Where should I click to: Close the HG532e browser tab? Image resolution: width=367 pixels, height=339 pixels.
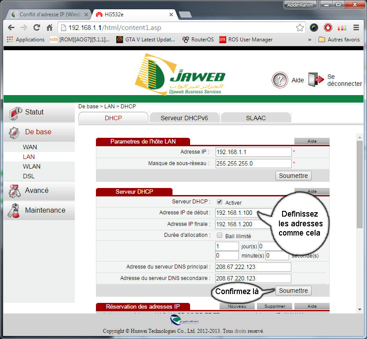171,15
